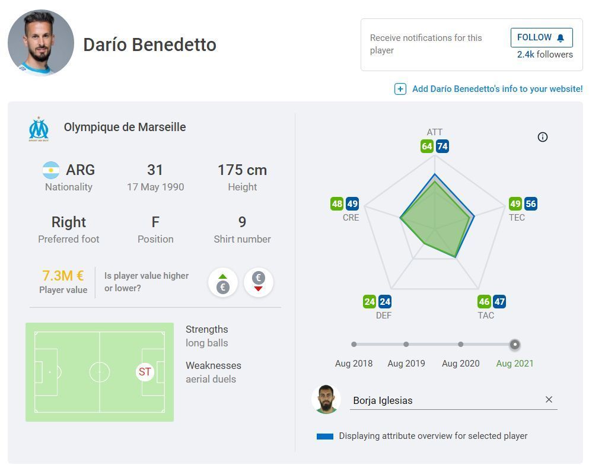Click the plus icon to add info to website

click(x=400, y=89)
